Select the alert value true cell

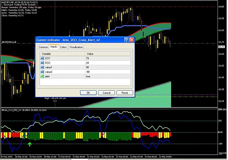click(108, 76)
